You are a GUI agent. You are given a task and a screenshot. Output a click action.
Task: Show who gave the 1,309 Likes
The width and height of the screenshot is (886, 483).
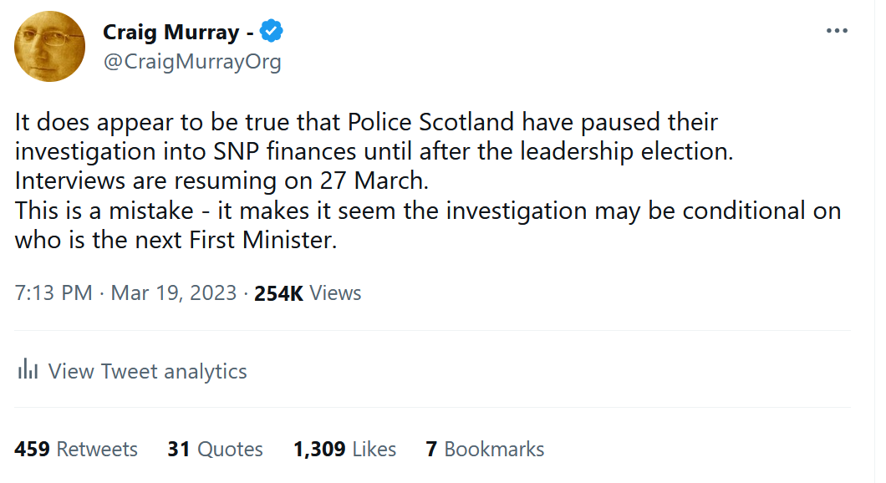[344, 449]
